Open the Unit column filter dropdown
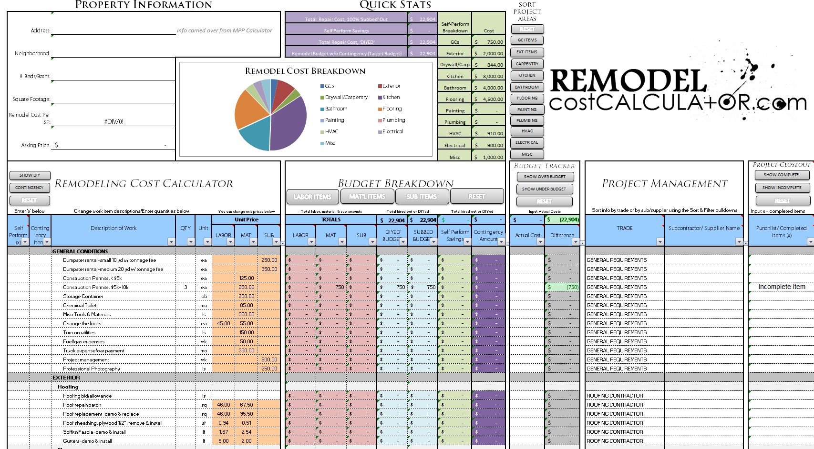 tap(207, 242)
